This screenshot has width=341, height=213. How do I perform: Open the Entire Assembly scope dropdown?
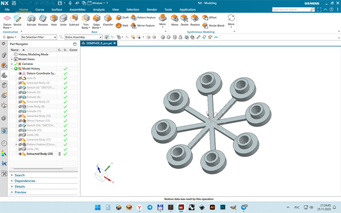[x=83, y=37]
